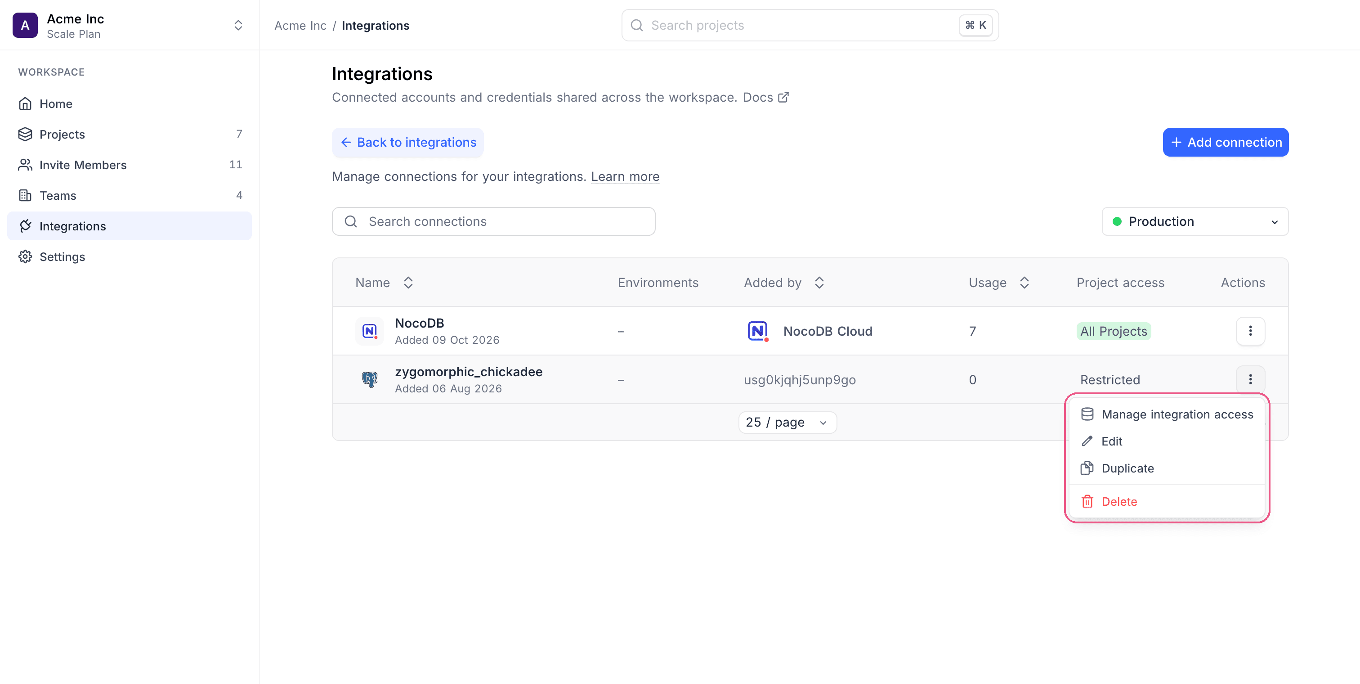Open Home in the sidebar

click(x=130, y=103)
